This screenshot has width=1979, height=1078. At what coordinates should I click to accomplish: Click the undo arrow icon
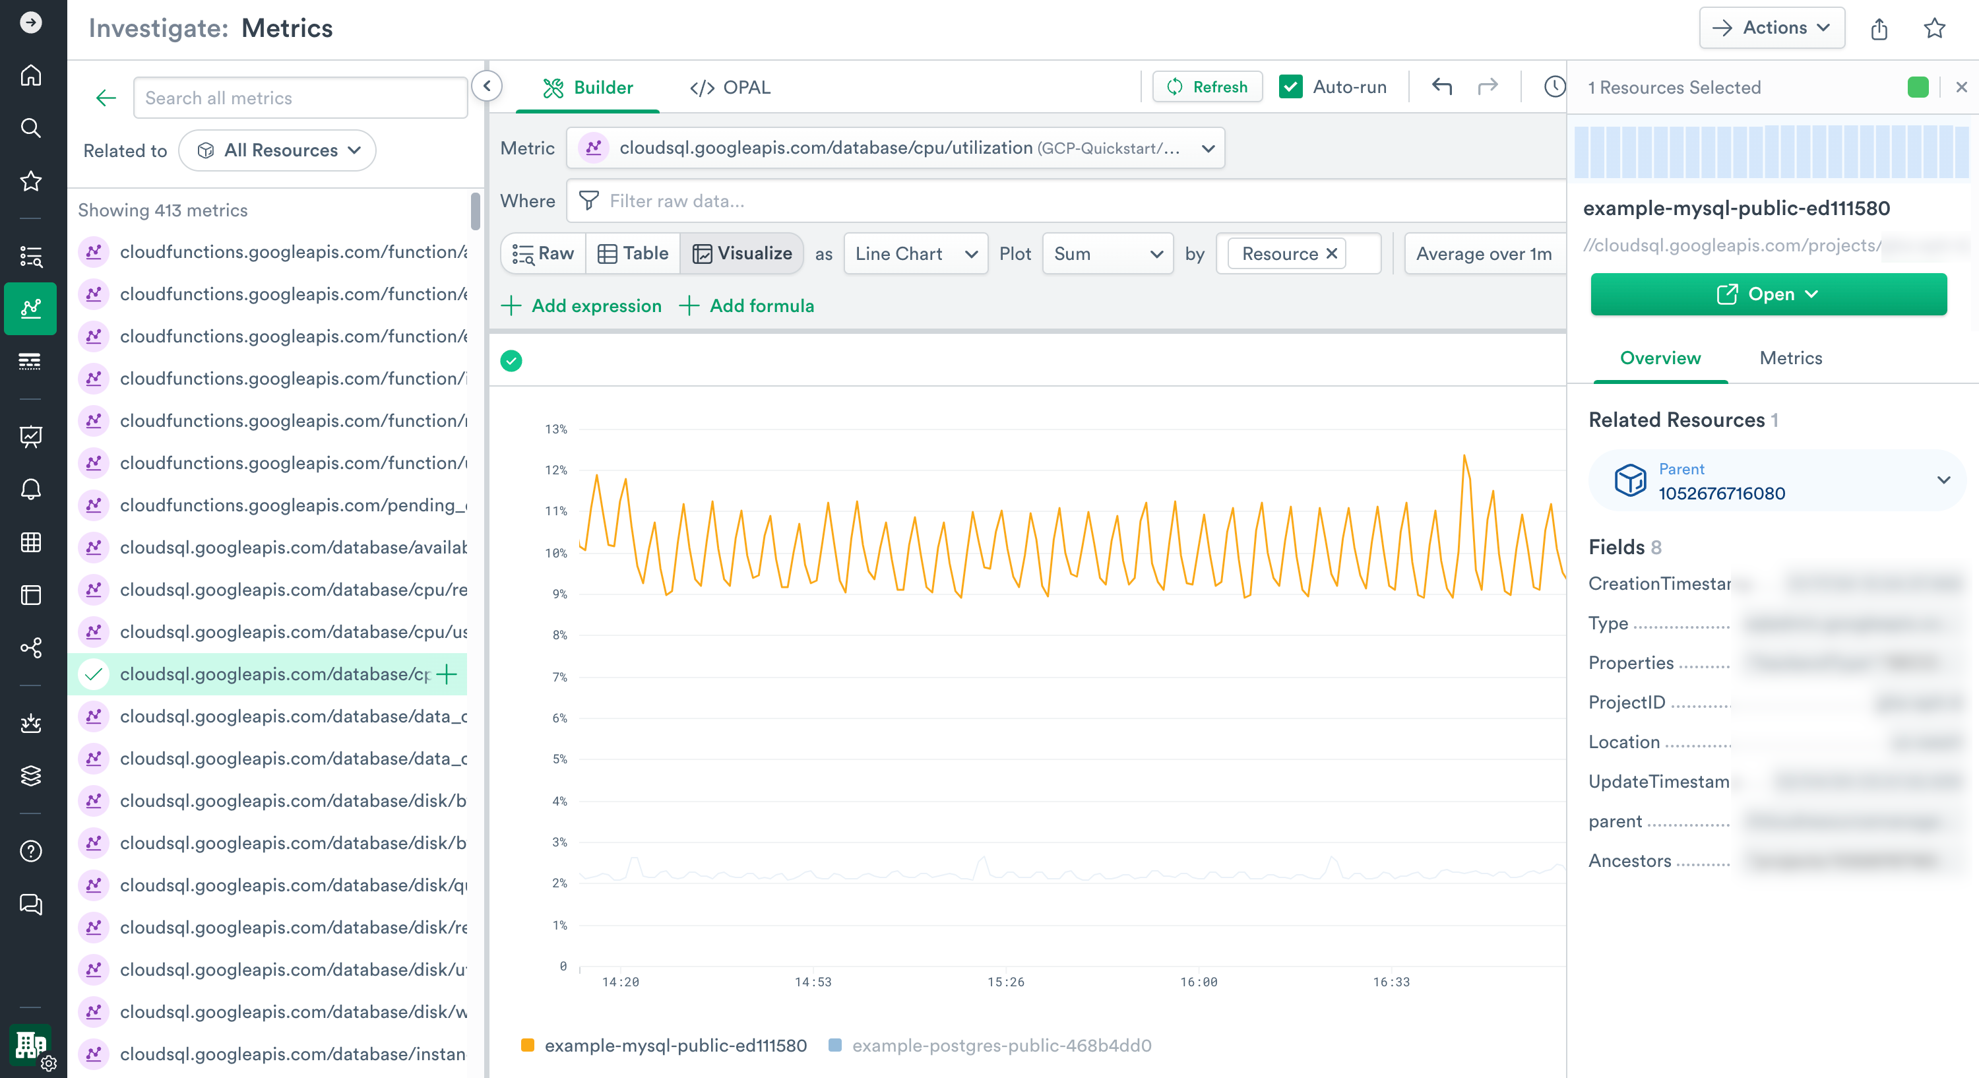[1441, 87]
